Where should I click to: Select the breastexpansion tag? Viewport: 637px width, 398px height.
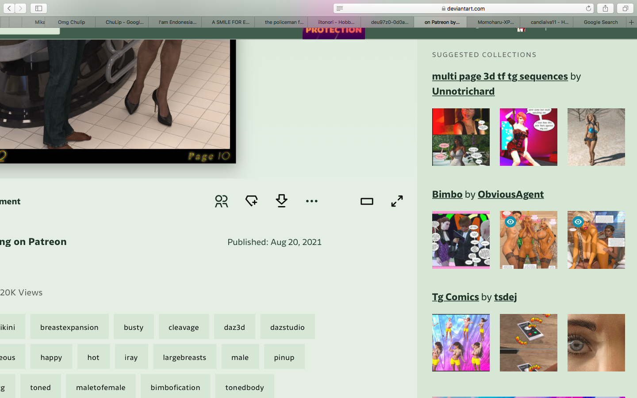69,327
